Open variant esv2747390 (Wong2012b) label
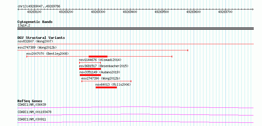The image size is (262, 126). (x=101, y=78)
